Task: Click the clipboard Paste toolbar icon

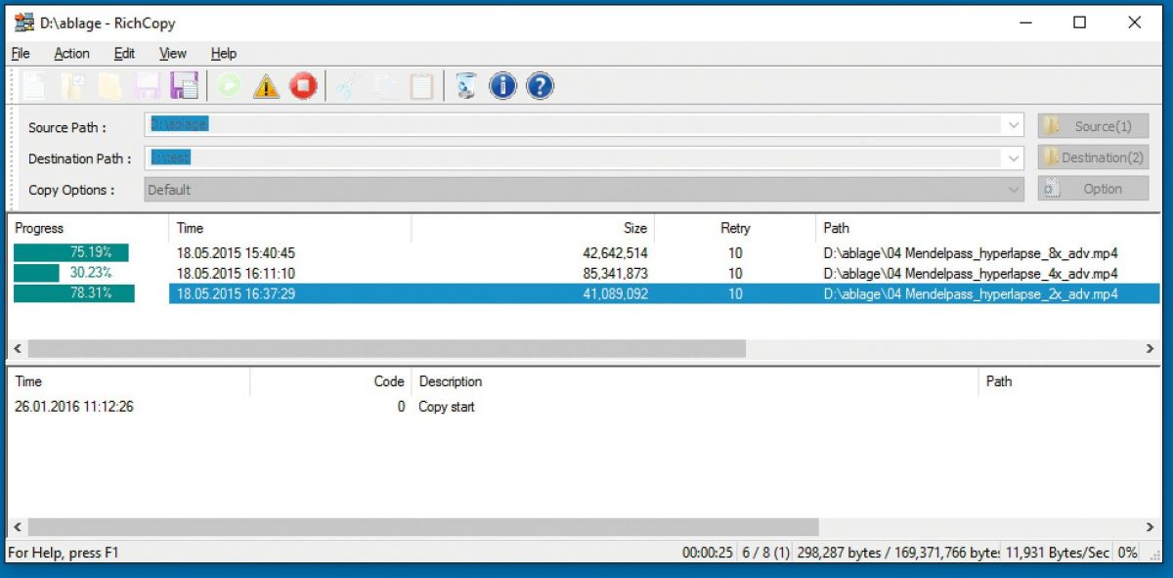Action: point(421,86)
